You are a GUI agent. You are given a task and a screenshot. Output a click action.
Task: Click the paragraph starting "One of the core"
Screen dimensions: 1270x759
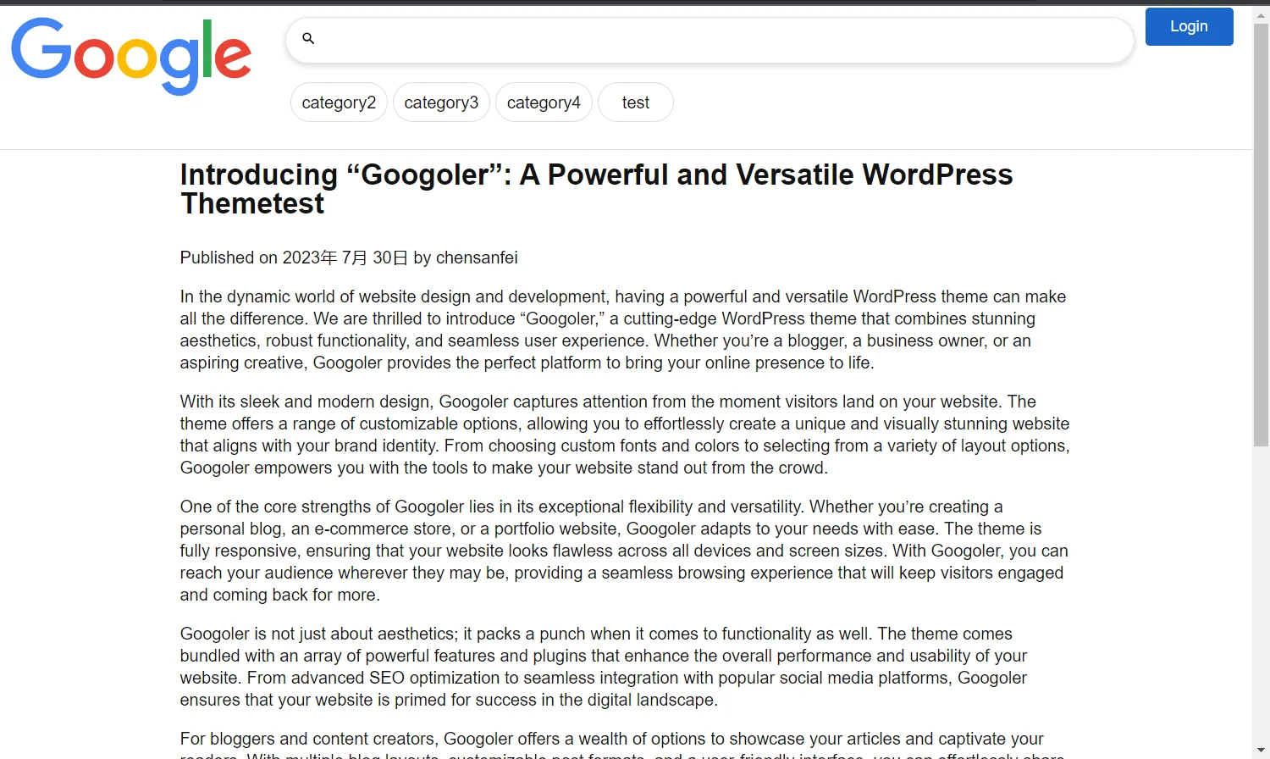click(x=624, y=551)
